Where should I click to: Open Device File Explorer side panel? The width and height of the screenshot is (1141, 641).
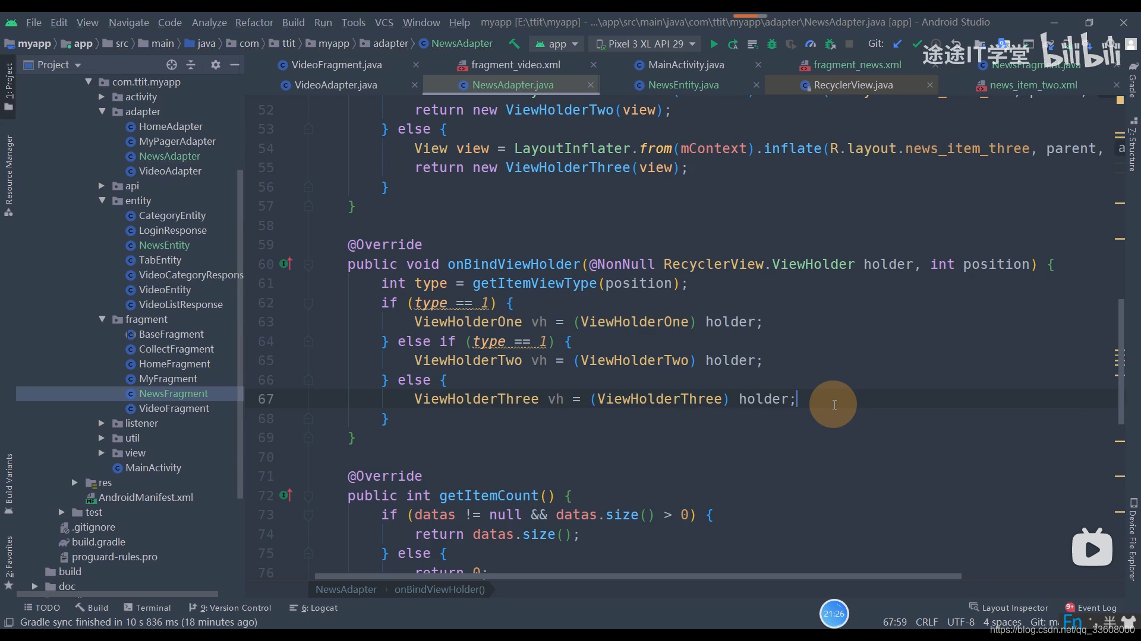click(1133, 540)
